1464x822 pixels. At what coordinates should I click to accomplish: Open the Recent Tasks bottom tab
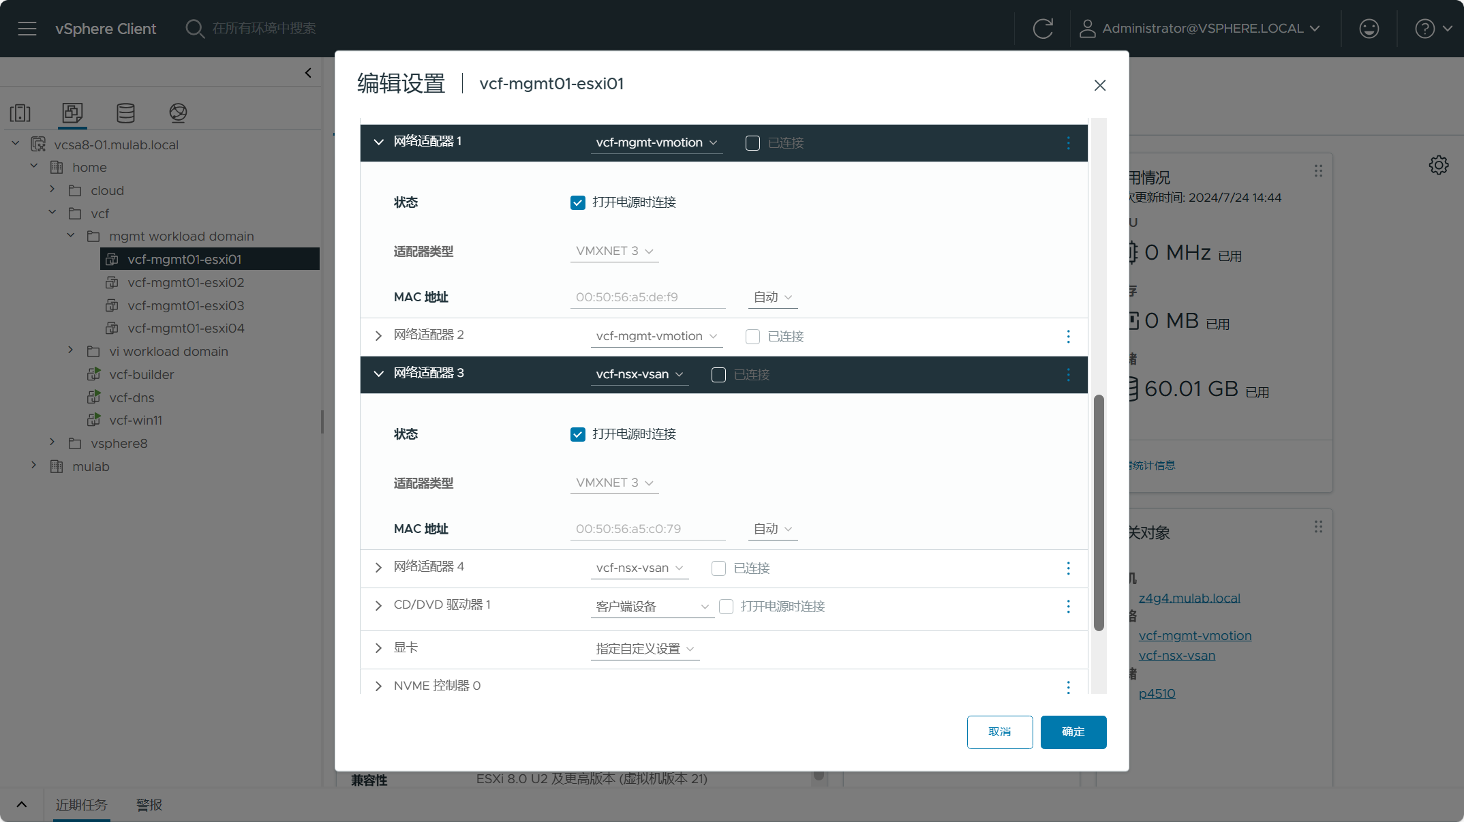coord(81,805)
